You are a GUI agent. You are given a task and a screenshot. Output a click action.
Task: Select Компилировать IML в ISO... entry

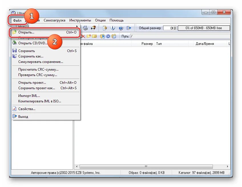pyautogui.click(x=46, y=101)
